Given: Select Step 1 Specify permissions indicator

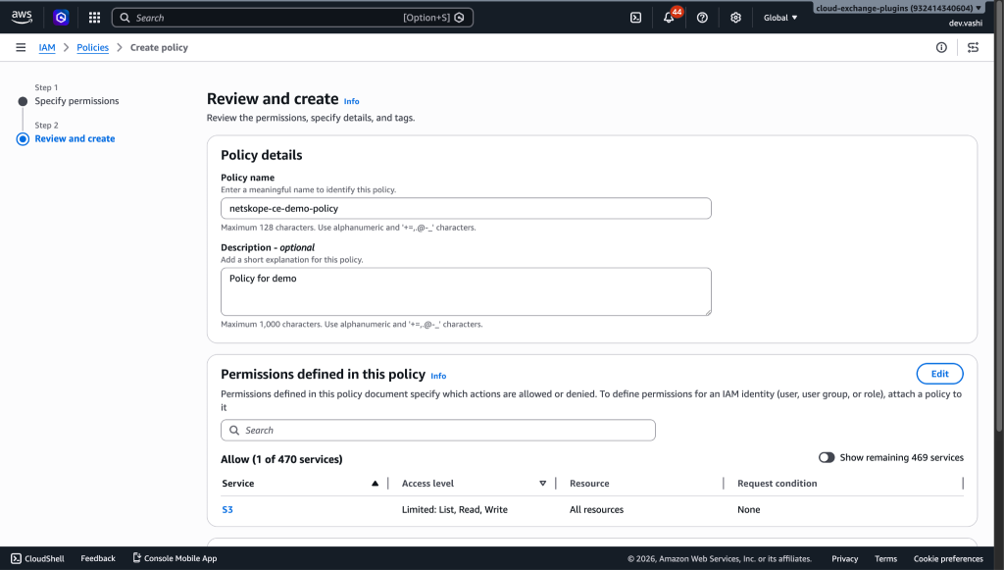Looking at the screenshot, I should [x=23, y=101].
